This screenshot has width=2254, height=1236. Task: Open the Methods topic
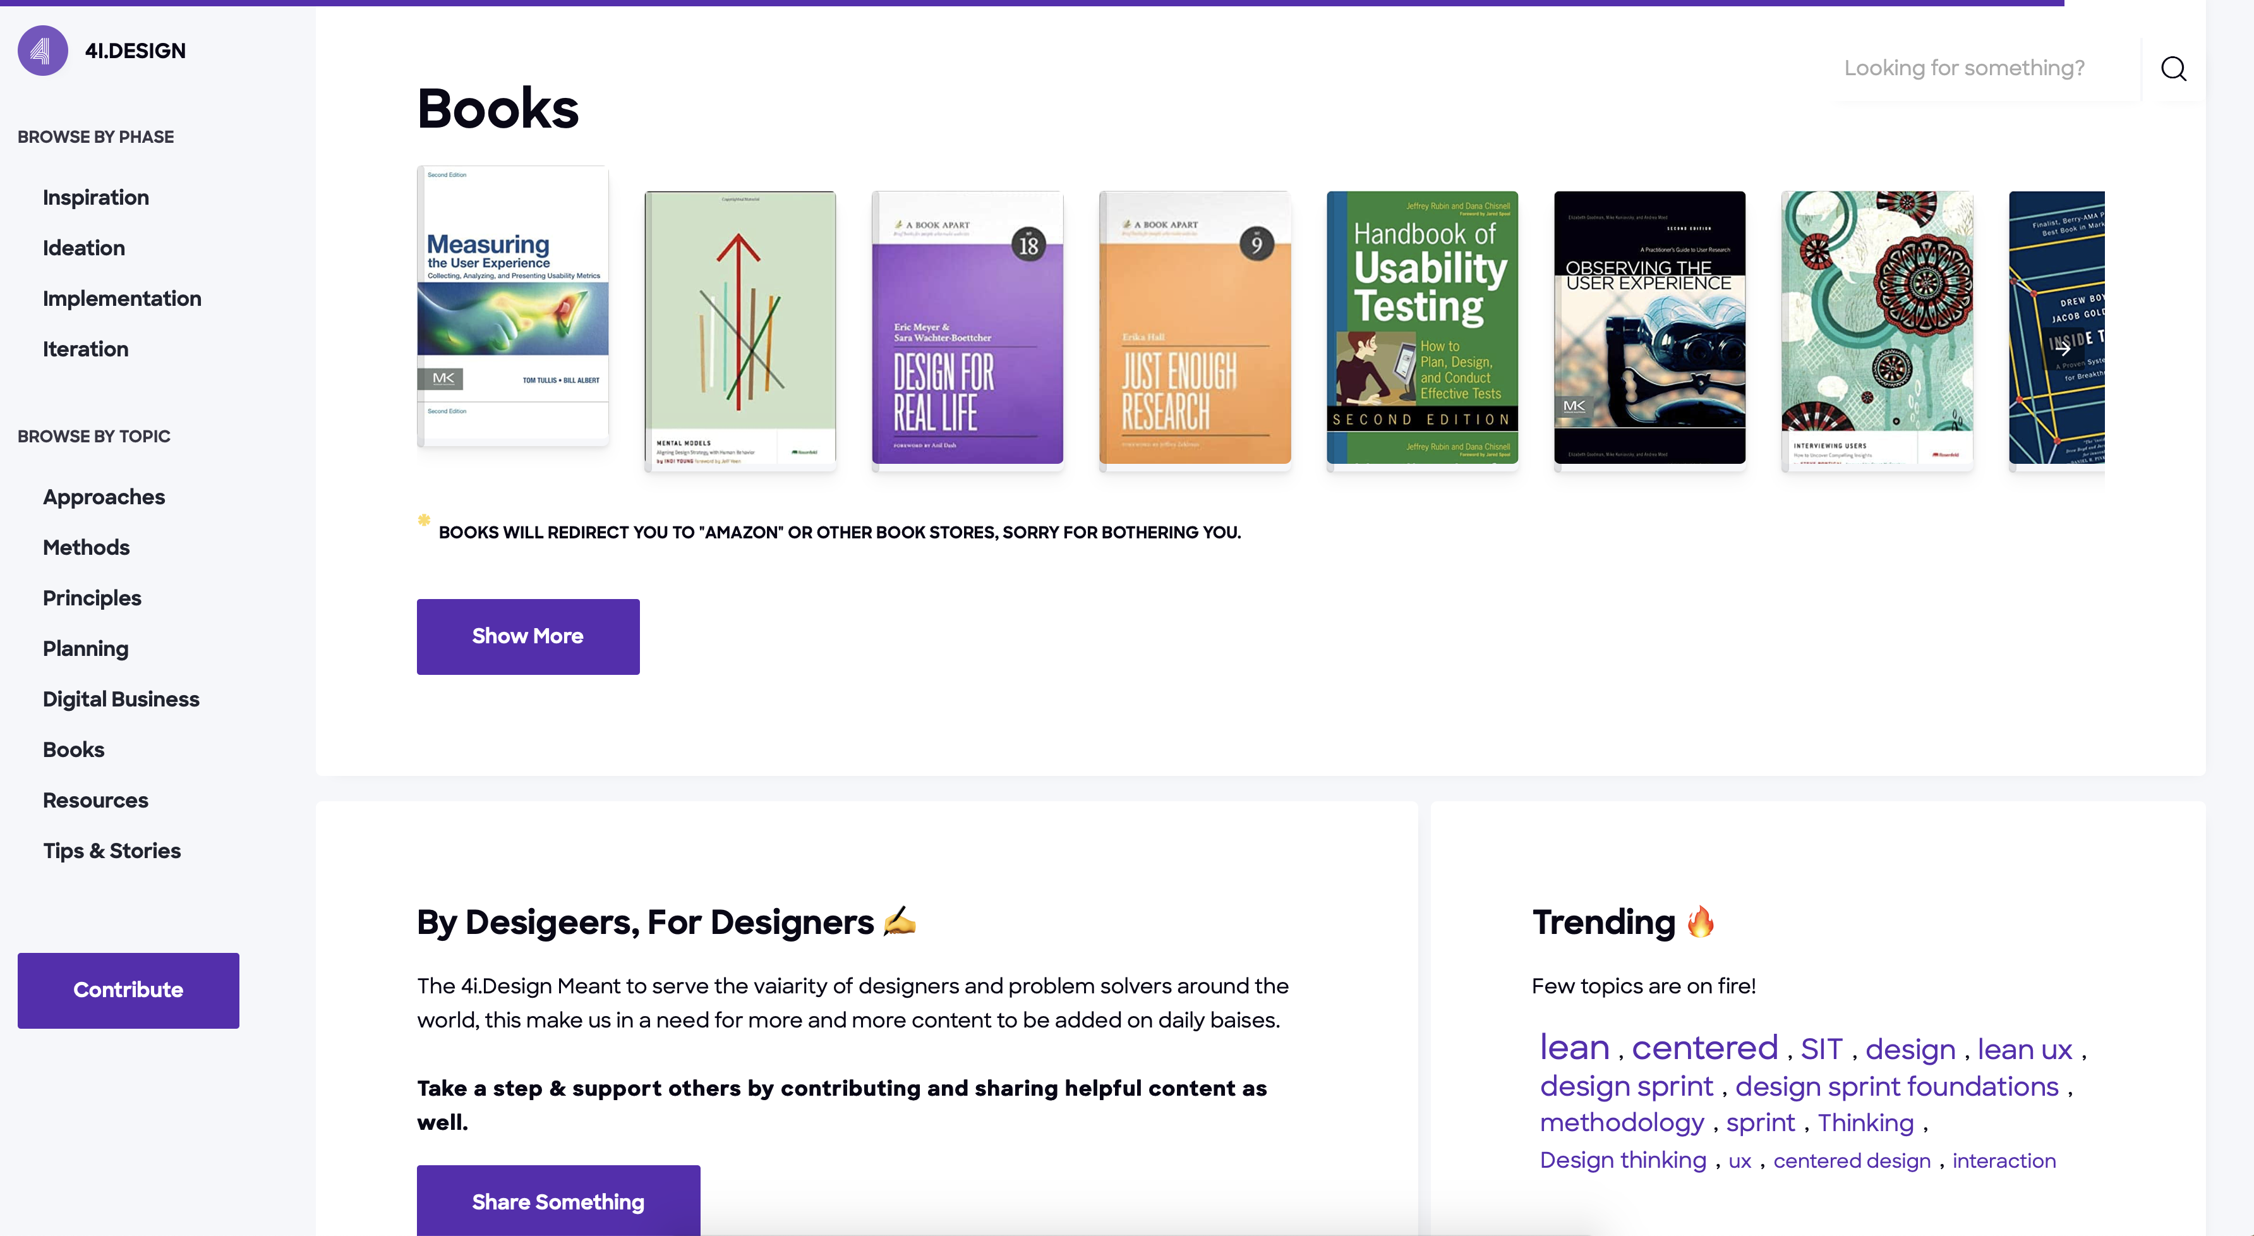(x=86, y=548)
